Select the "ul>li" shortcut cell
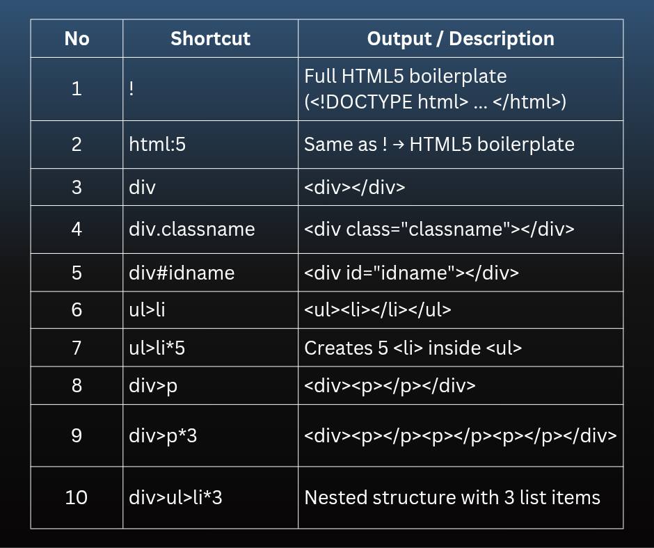 coord(210,310)
